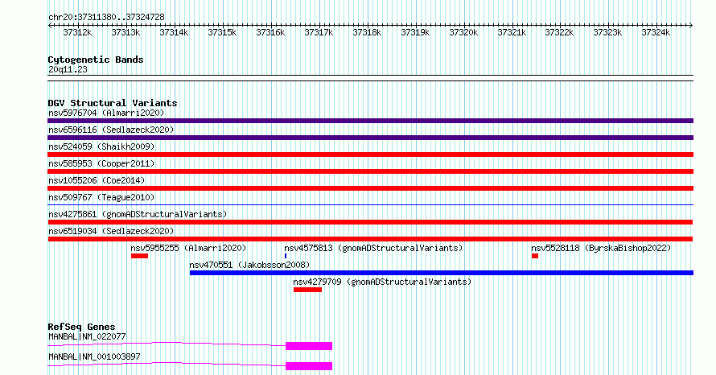Select the small red nsv5528118 variant block
Viewport: 716px width, 375px height.
point(535,256)
